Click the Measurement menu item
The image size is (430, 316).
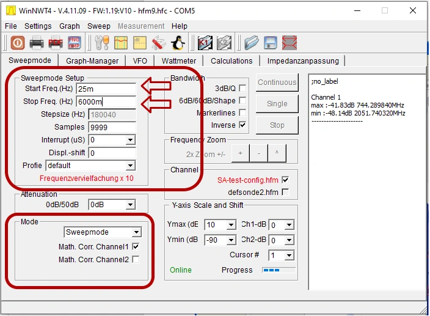point(141,26)
